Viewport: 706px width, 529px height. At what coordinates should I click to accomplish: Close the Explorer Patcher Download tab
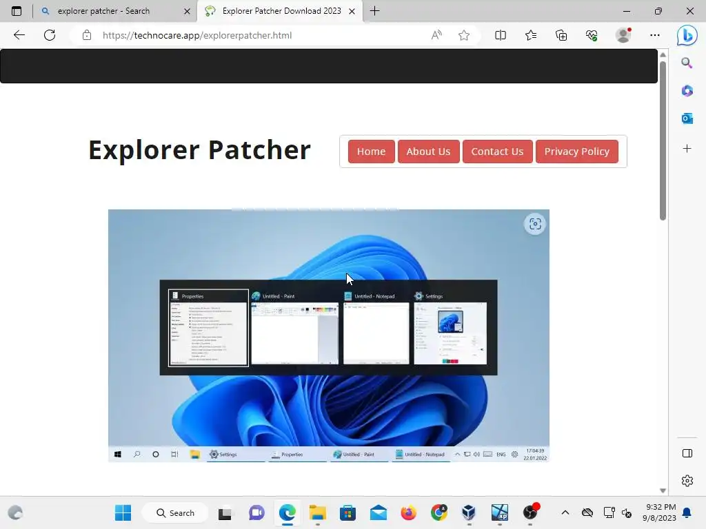click(x=352, y=11)
